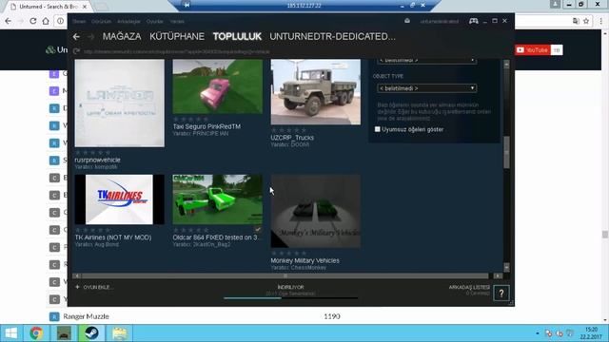Click the Monkey's Military Vehicles thumbnail
Image resolution: width=609 pixels, height=342 pixels.
[x=315, y=211]
